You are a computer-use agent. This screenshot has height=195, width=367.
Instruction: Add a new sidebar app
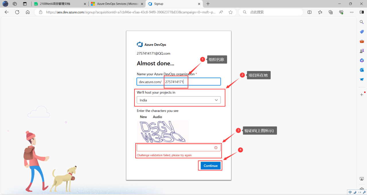[x=362, y=94]
